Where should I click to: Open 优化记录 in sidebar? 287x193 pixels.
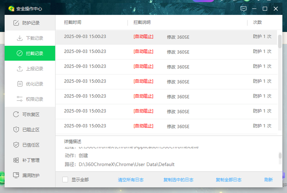(x=30, y=84)
